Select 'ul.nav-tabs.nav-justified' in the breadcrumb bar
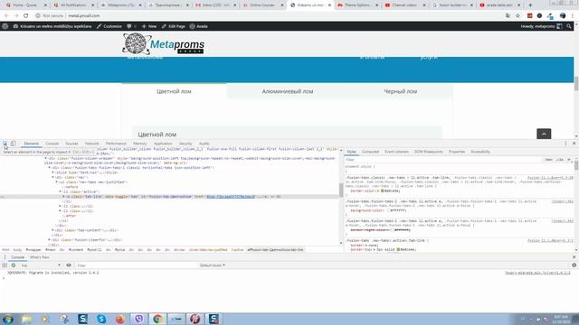 pyautogui.click(x=208, y=250)
